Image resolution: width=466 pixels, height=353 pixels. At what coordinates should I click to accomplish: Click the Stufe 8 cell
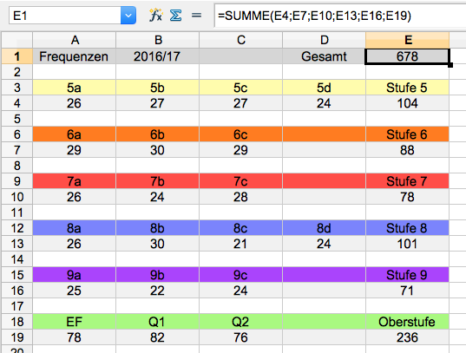pyautogui.click(x=407, y=228)
